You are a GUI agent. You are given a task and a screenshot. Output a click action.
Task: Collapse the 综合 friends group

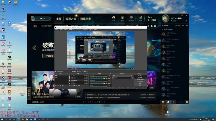pos(162,29)
